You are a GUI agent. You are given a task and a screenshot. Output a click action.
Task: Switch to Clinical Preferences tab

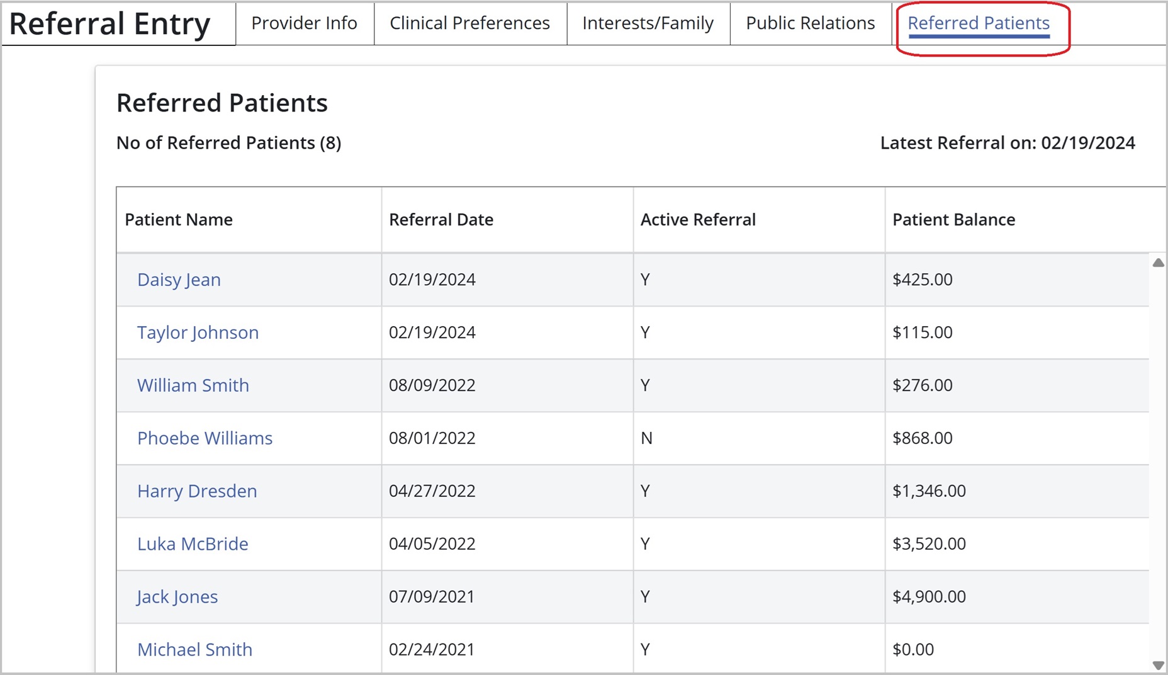tap(469, 23)
